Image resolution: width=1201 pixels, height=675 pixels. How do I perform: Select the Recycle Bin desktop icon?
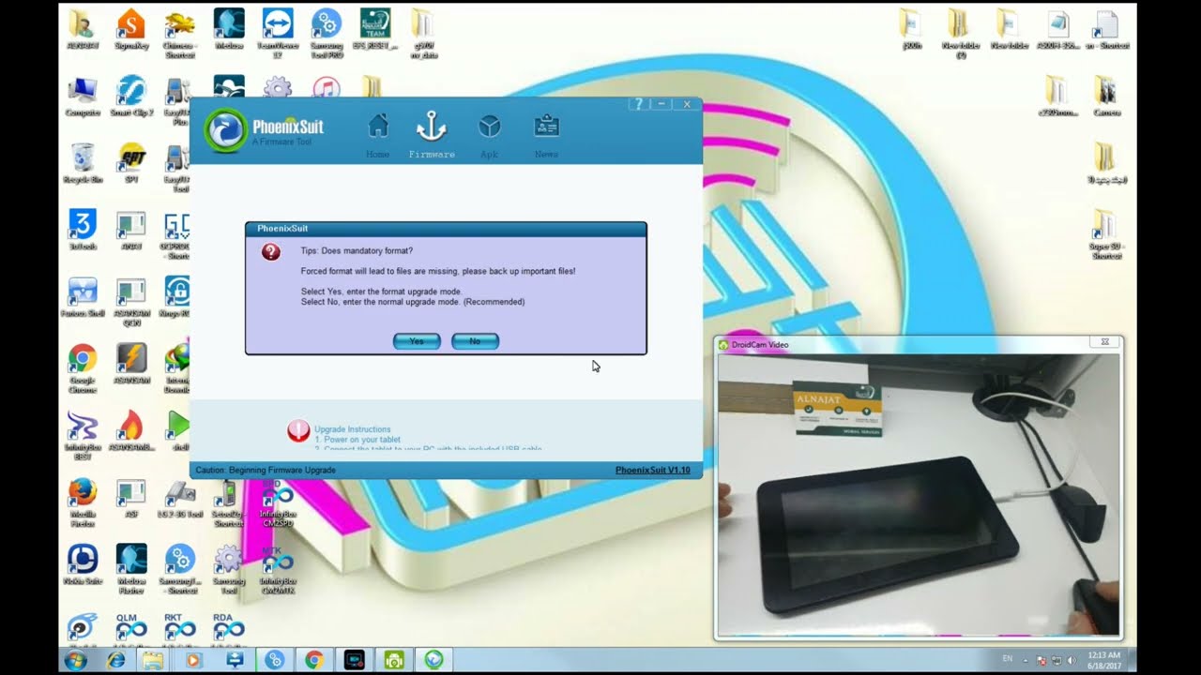click(83, 163)
